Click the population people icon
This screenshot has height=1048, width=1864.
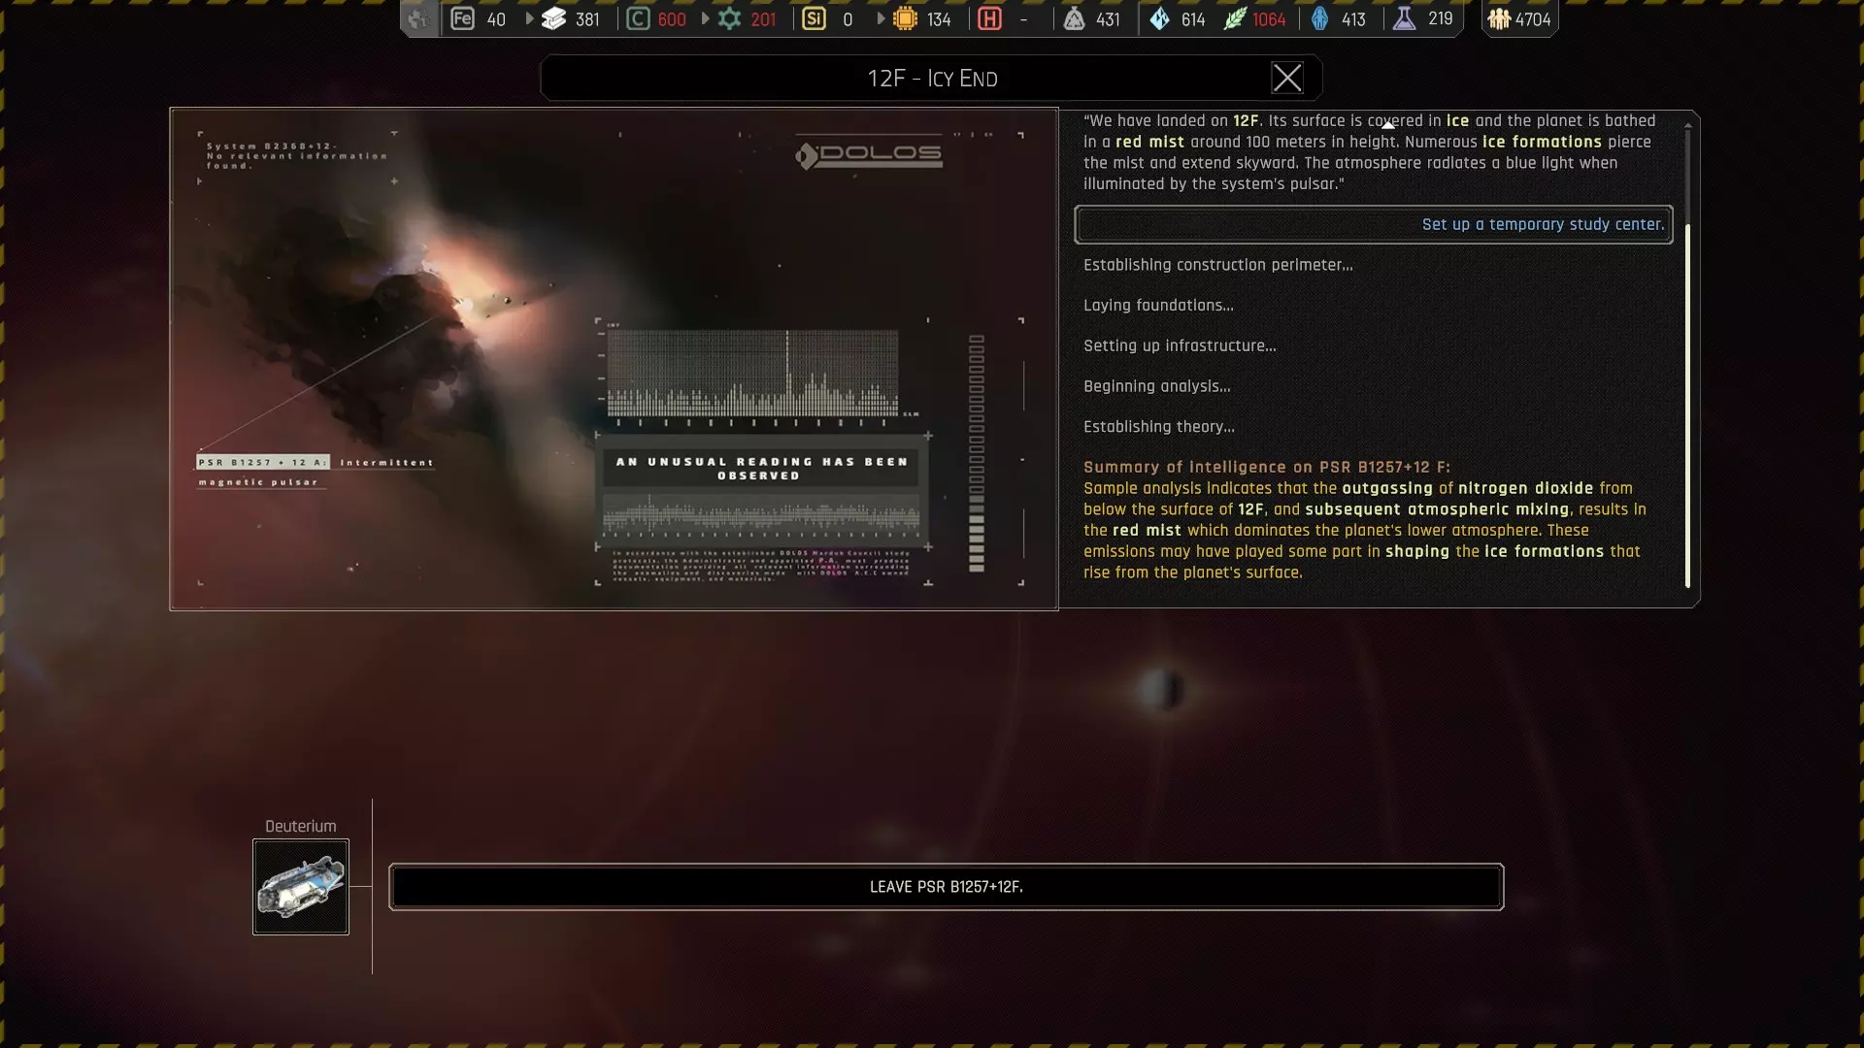[1499, 18]
